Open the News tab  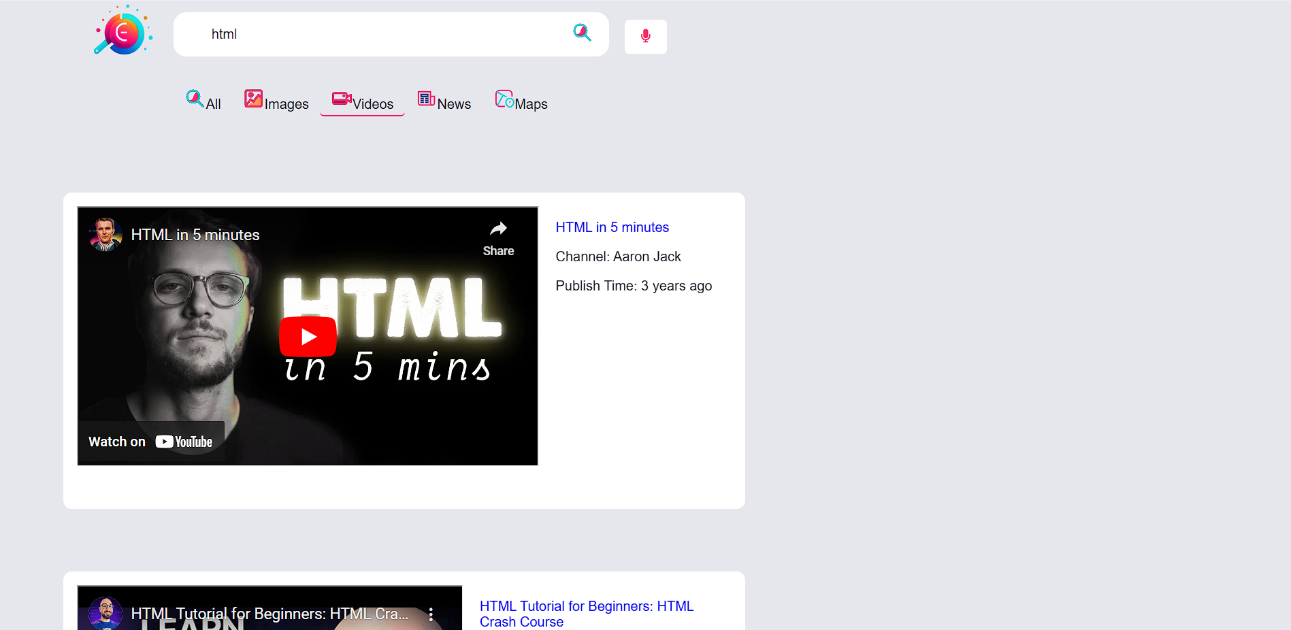tap(444, 101)
